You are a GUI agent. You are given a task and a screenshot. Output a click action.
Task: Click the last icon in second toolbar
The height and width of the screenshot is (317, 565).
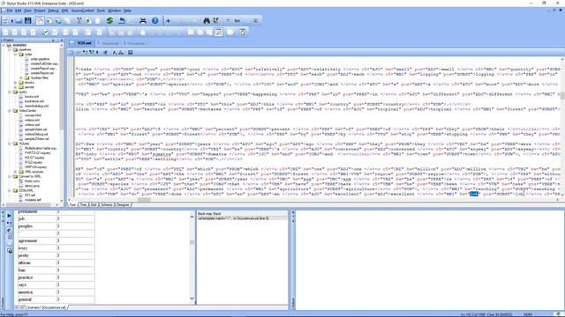point(243,32)
